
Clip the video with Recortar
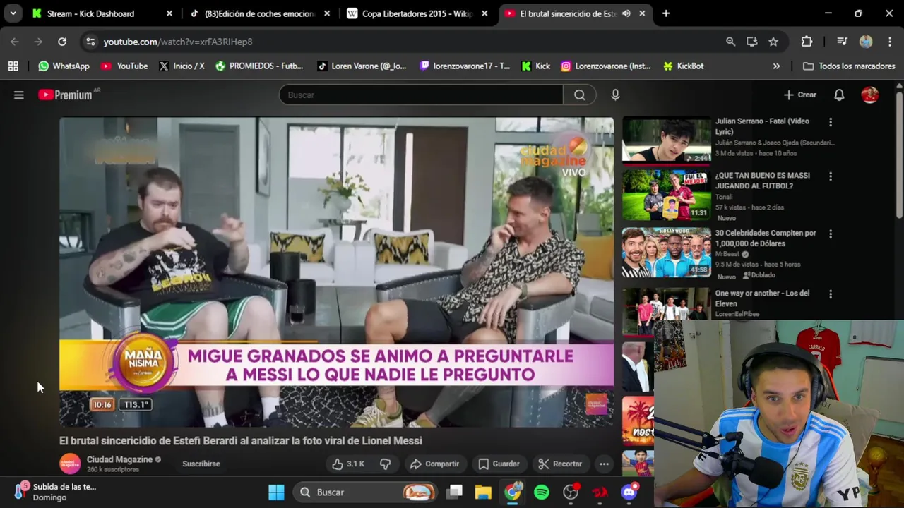pos(560,464)
